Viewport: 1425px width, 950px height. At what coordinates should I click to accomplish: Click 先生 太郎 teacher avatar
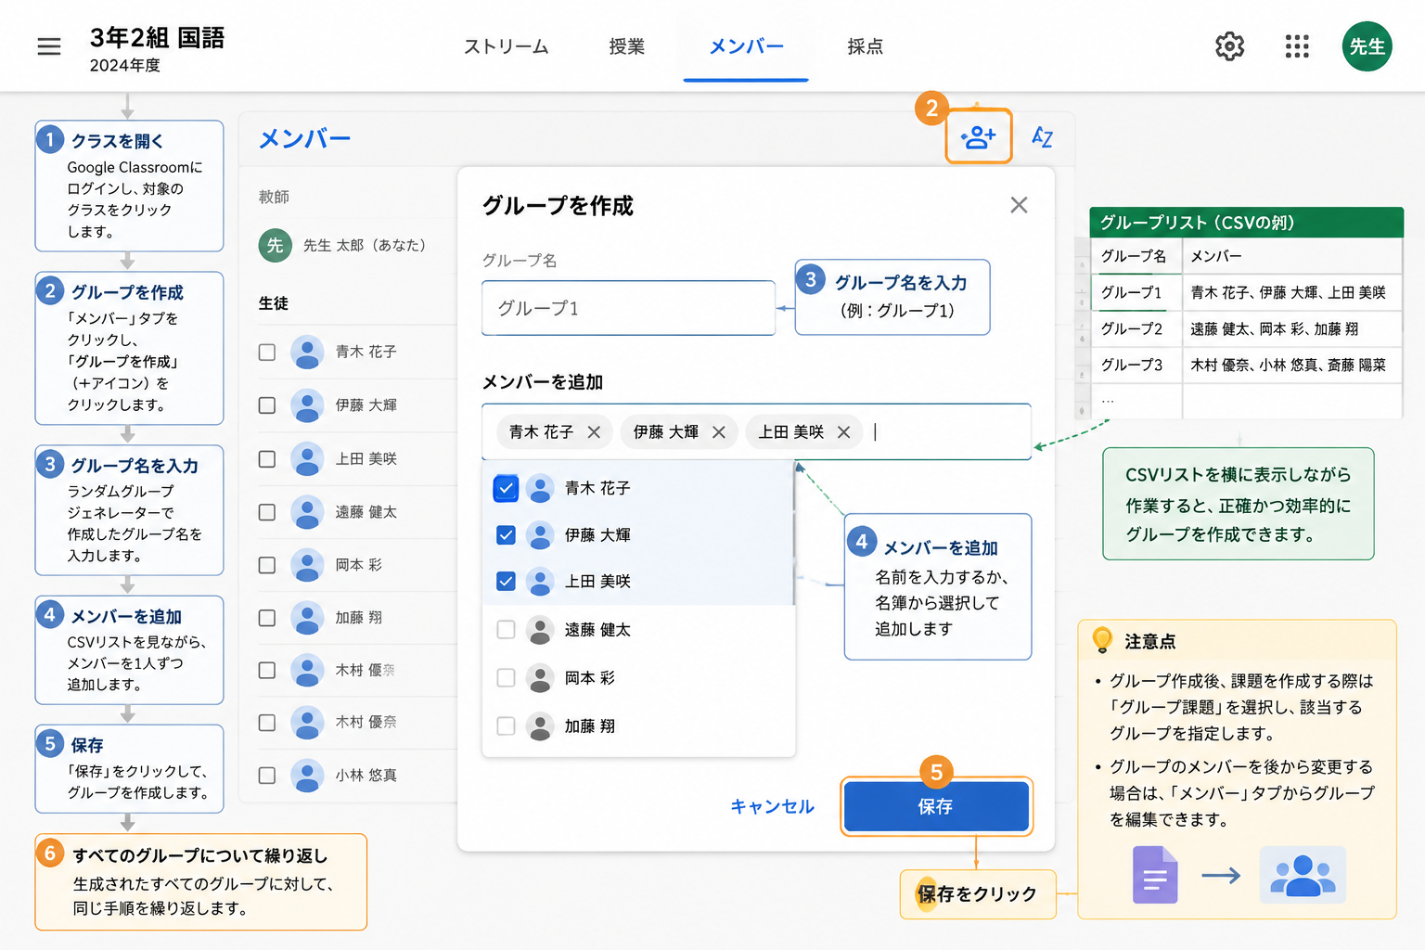pyautogui.click(x=275, y=245)
